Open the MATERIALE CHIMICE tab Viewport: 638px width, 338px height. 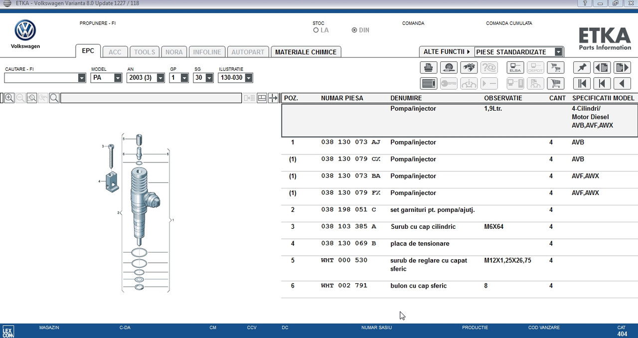point(306,52)
